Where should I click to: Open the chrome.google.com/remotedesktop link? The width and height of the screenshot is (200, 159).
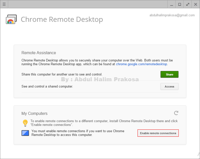tap(141, 64)
